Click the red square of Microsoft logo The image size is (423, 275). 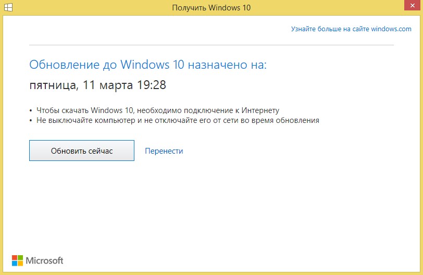coord(15,258)
